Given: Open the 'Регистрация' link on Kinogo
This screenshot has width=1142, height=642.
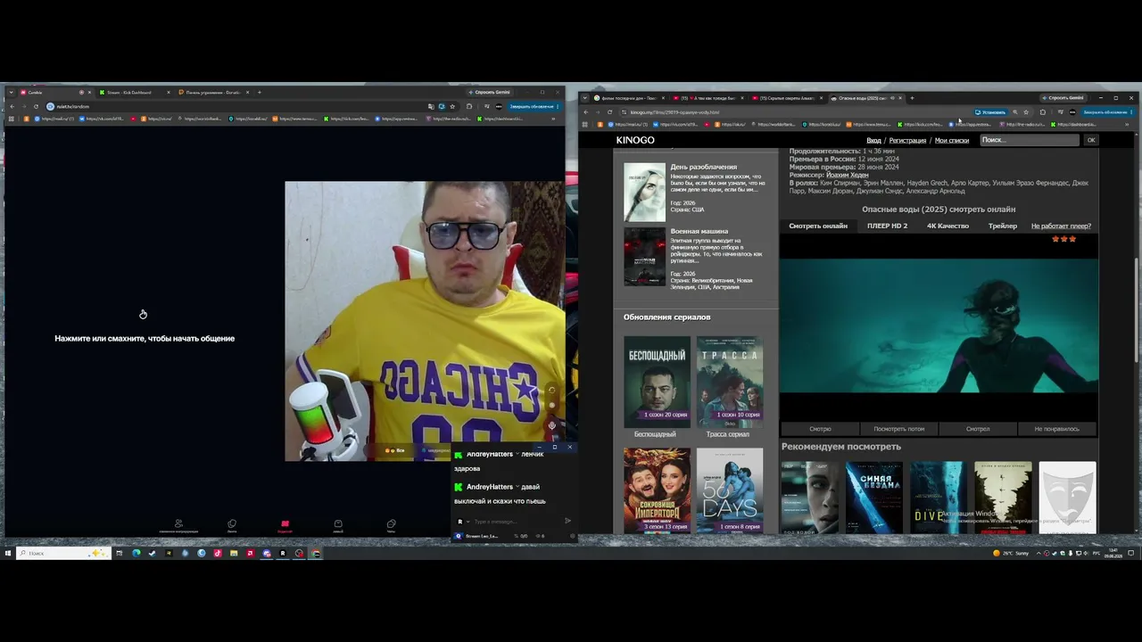Looking at the screenshot, I should click(907, 140).
